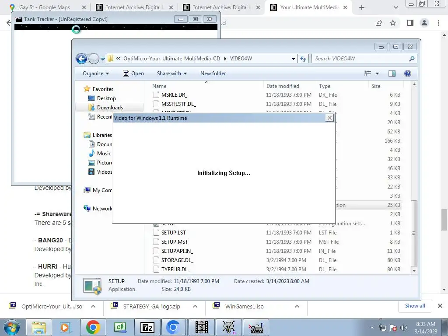This screenshot has width=448, height=336.
Task: Open Google Chrome from taskbar
Action: [x=93, y=327]
